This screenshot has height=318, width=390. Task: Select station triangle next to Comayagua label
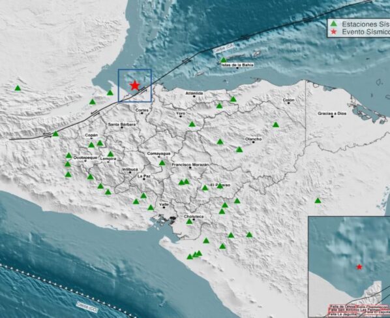coord(162,163)
